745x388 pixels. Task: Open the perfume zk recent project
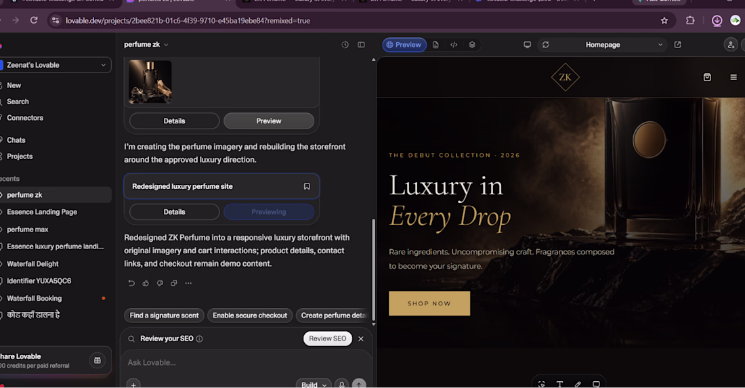click(x=55, y=195)
